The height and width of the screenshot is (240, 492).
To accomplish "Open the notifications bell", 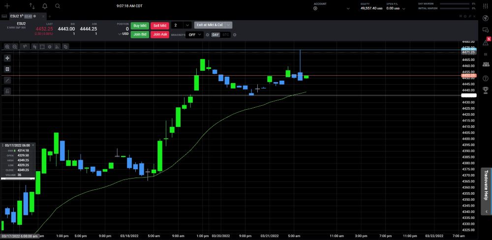I will (x=45, y=6).
